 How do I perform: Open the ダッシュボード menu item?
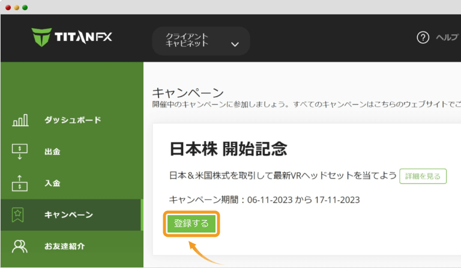click(73, 120)
